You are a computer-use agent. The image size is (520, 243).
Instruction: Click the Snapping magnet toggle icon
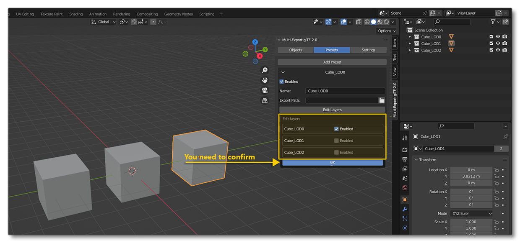pyautogui.click(x=134, y=22)
